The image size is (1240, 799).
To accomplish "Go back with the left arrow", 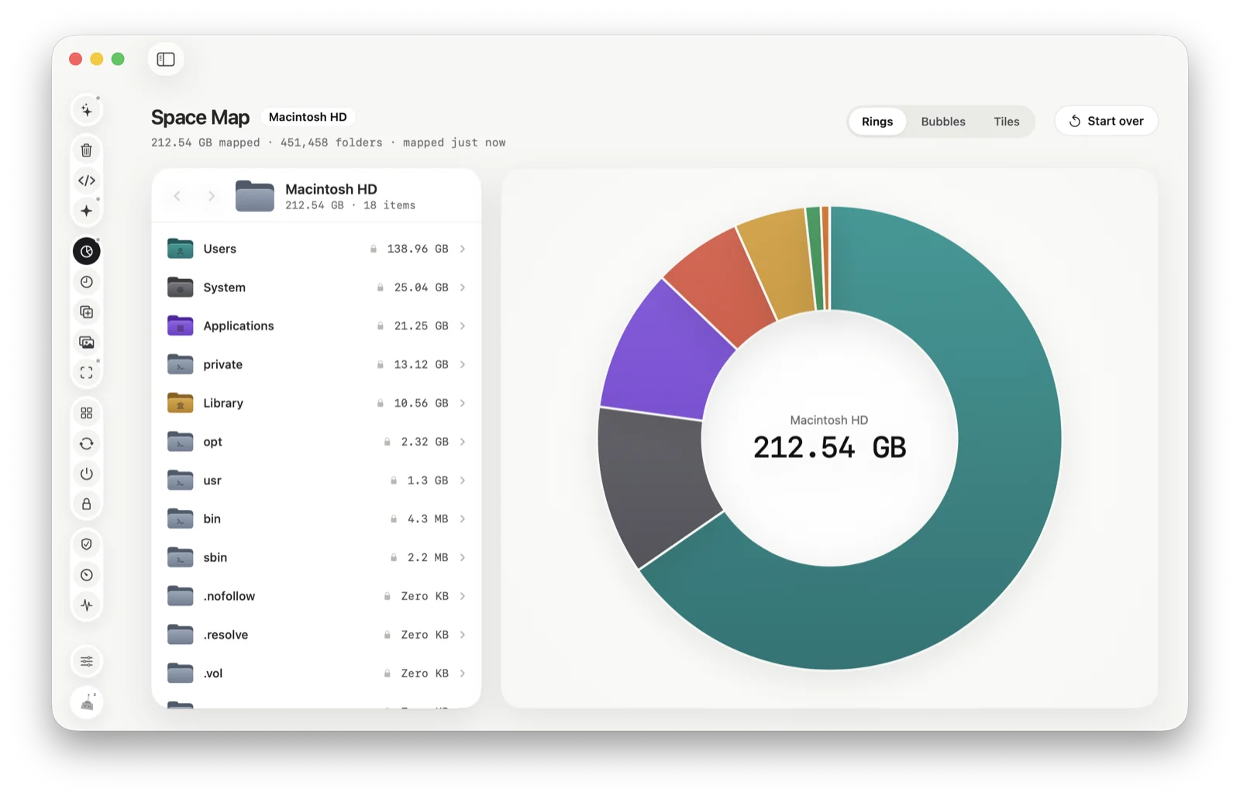I will pyautogui.click(x=177, y=196).
